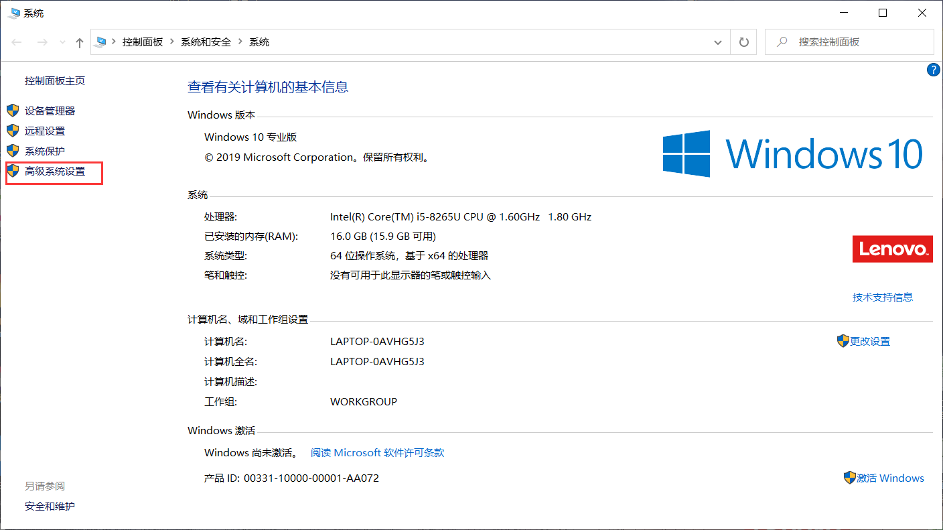Image resolution: width=943 pixels, height=530 pixels.
Task: Open 设备管理器 link
Action: point(50,111)
